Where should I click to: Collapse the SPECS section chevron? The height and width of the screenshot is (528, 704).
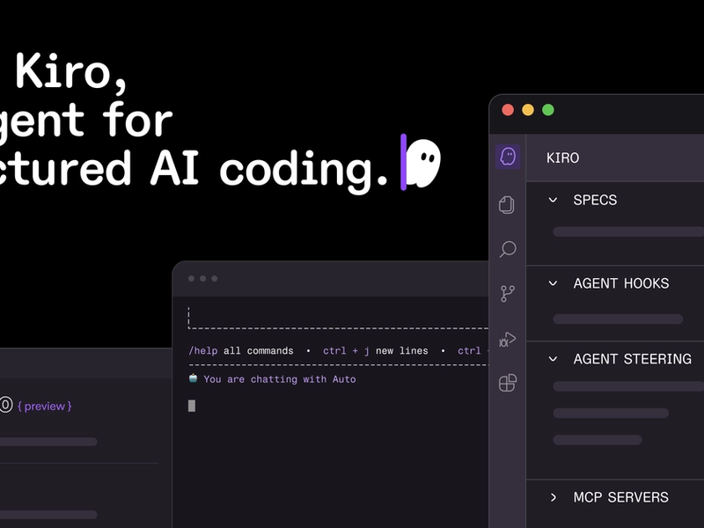point(554,201)
